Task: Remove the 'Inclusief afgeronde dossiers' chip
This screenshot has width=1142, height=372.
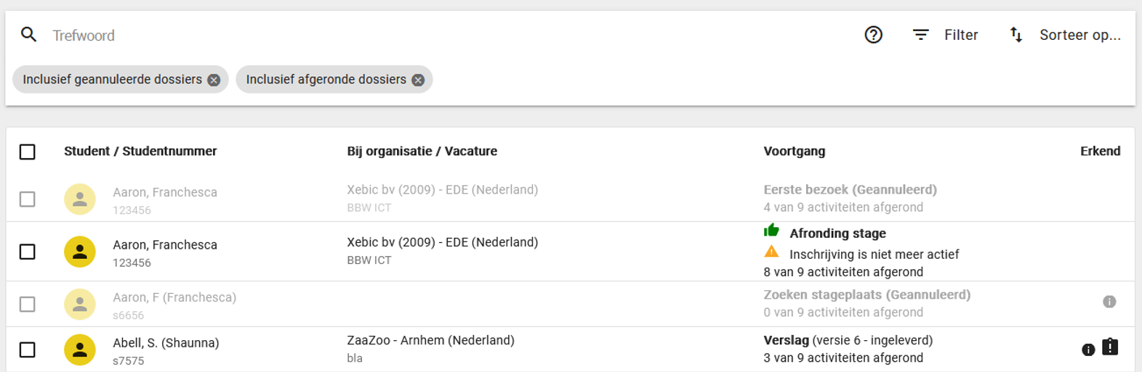Action: 418,80
